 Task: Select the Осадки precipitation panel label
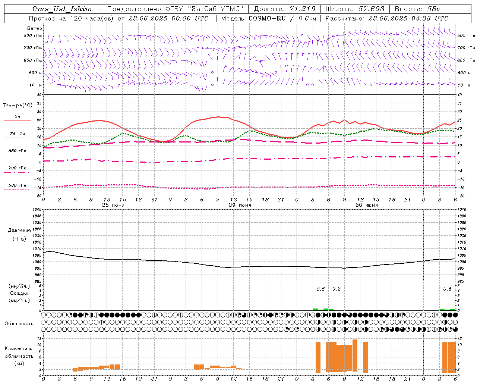(19, 293)
